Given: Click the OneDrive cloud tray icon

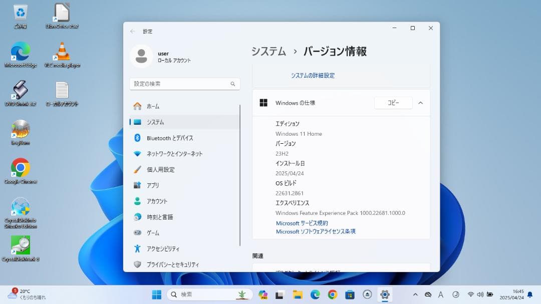Looking at the screenshot, I should coord(428,294).
